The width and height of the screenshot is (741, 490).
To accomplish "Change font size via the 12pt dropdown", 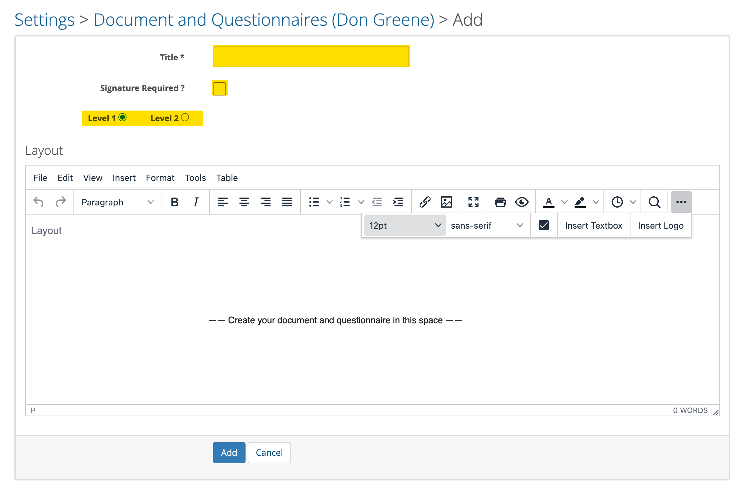I will (404, 225).
